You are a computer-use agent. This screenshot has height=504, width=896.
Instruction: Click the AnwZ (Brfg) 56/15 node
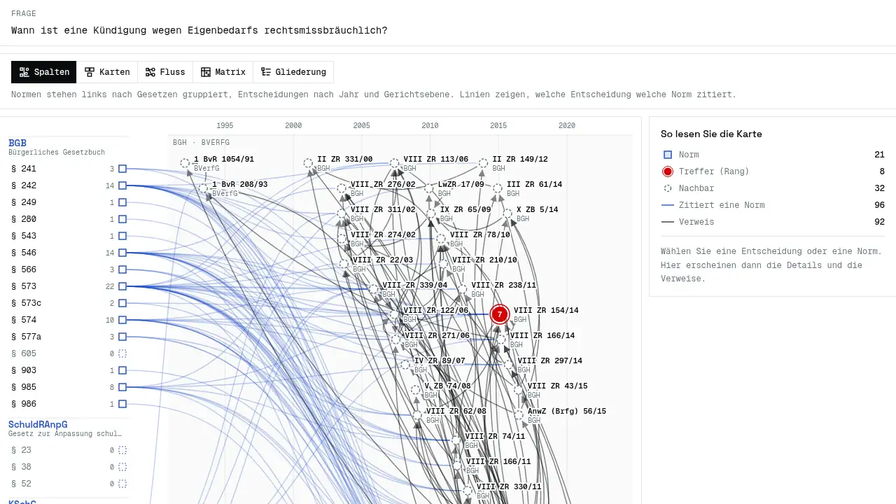click(519, 415)
